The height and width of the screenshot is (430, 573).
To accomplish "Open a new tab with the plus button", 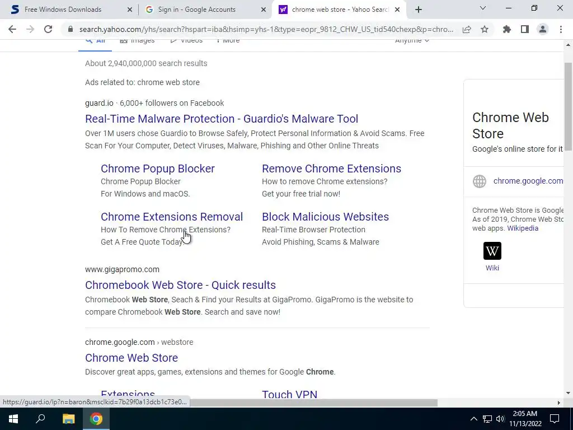I will [x=419, y=10].
